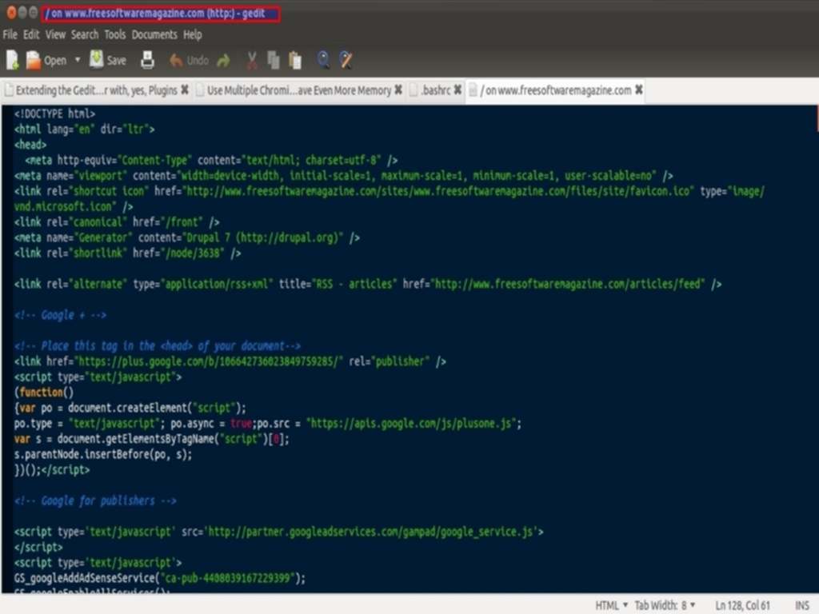Click the window maximize button
This screenshot has width=819, height=614.
pos(34,13)
